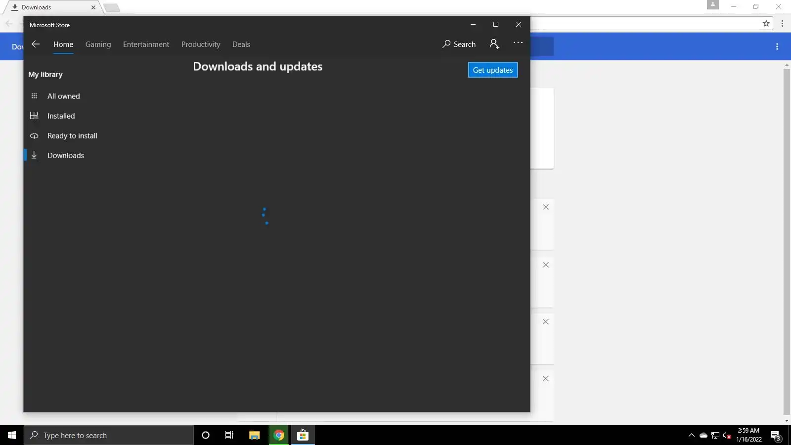Open a new Chrome tab
The width and height of the screenshot is (791, 445).
tap(112, 8)
